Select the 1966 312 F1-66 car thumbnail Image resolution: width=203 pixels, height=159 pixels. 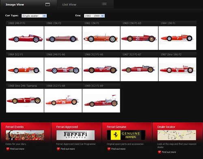[101, 69]
